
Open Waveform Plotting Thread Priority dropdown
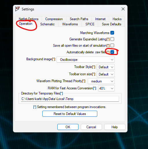tap(101, 81)
